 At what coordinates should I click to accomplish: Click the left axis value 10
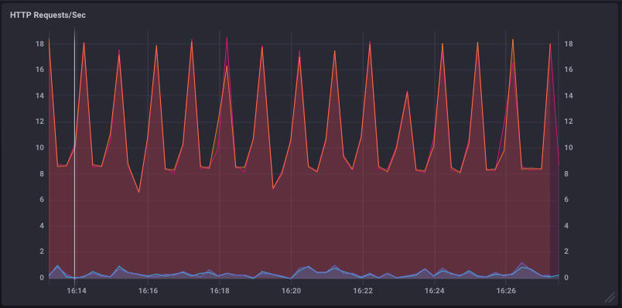coord(39,148)
